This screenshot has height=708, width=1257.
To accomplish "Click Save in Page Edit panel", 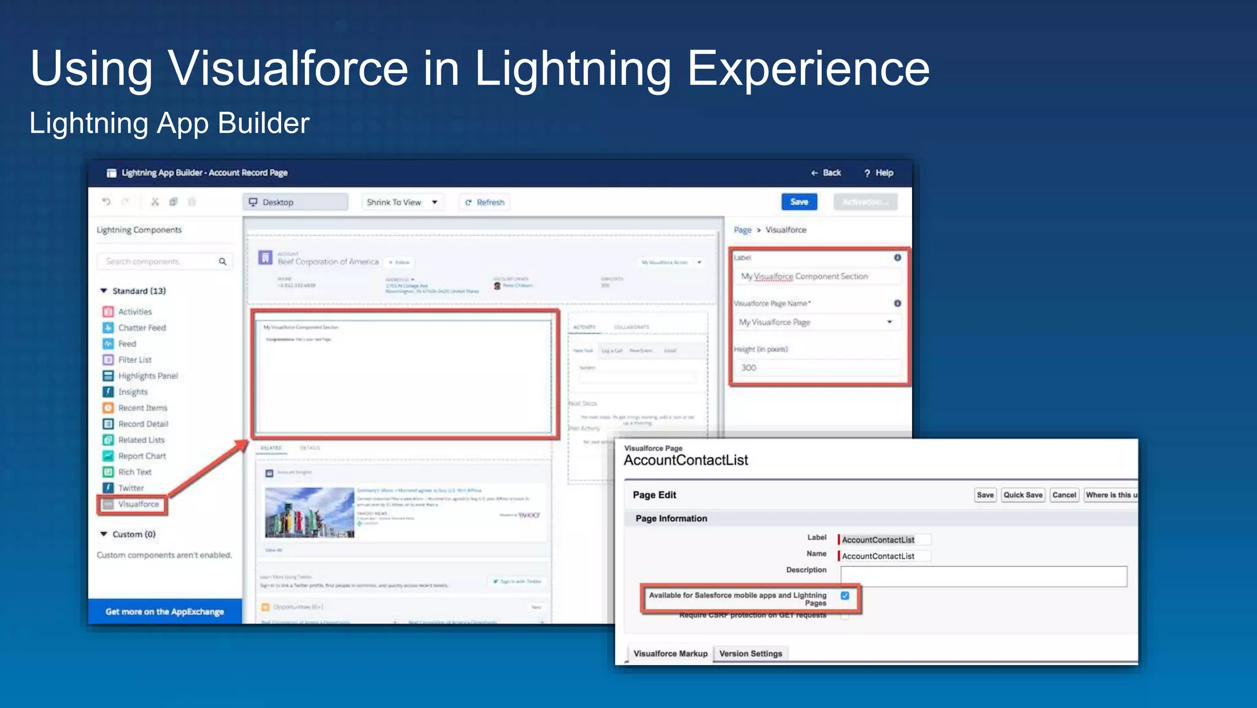I will (x=985, y=495).
